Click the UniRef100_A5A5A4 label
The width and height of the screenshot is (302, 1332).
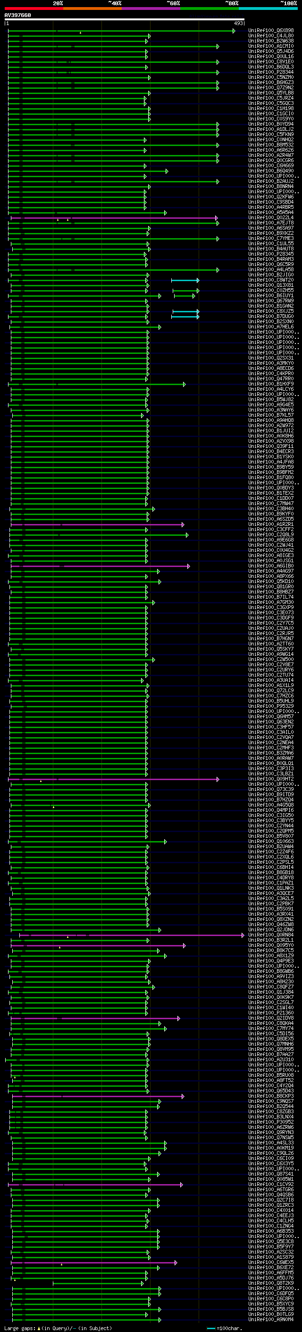pos(271,213)
